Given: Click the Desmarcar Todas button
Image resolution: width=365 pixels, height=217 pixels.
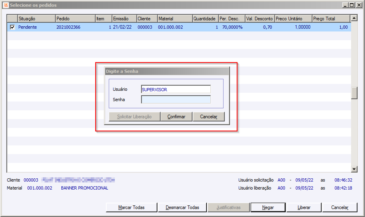Looking at the screenshot, I should 182,207.
